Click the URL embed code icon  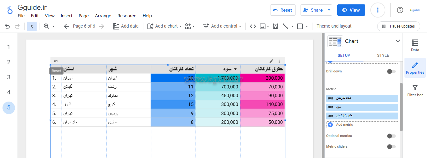click(253, 26)
